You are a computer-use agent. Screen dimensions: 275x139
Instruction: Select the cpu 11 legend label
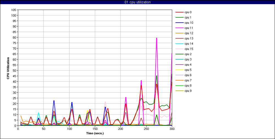tap(189, 28)
